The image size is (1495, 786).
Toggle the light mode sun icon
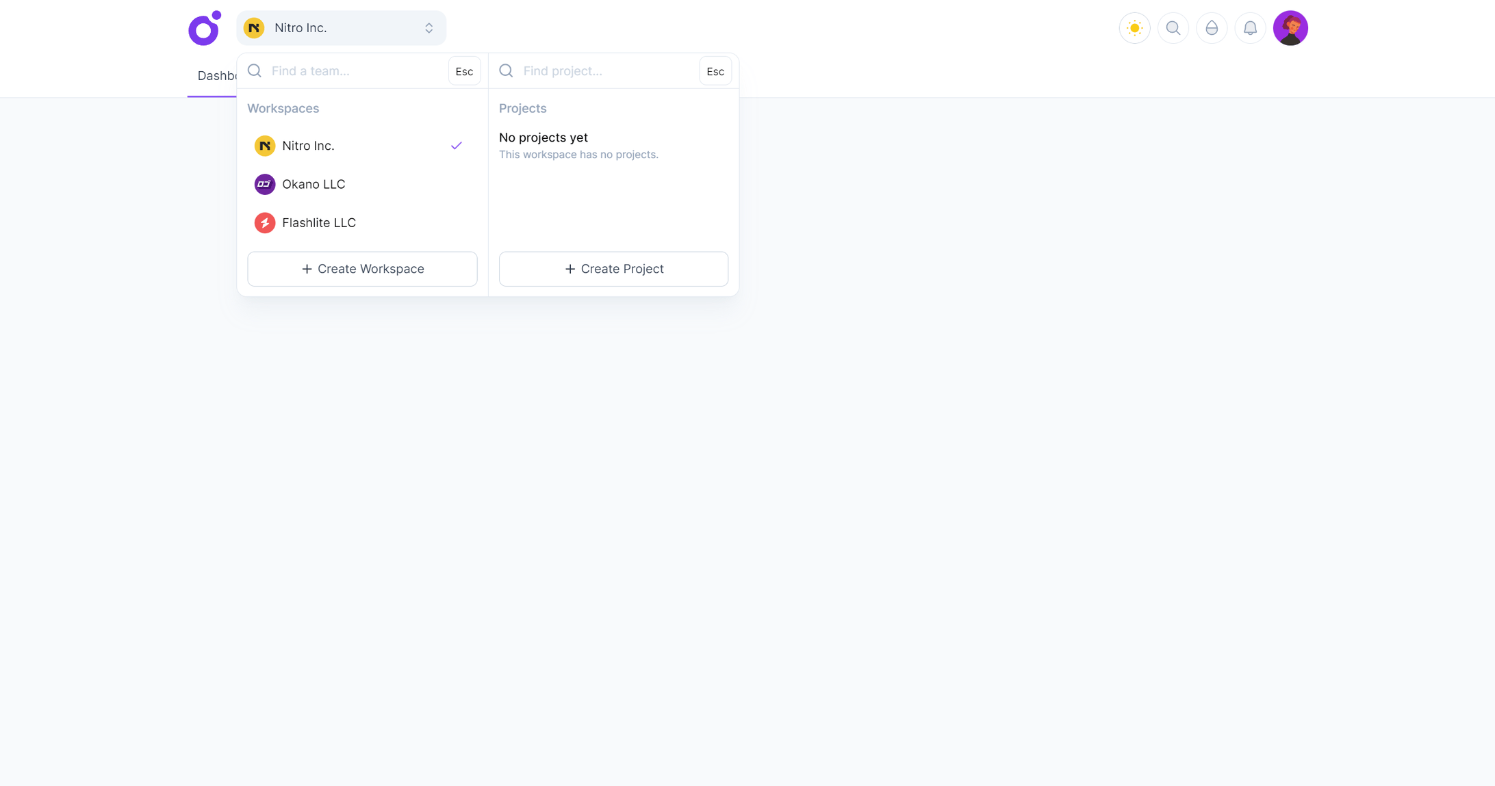click(1134, 28)
